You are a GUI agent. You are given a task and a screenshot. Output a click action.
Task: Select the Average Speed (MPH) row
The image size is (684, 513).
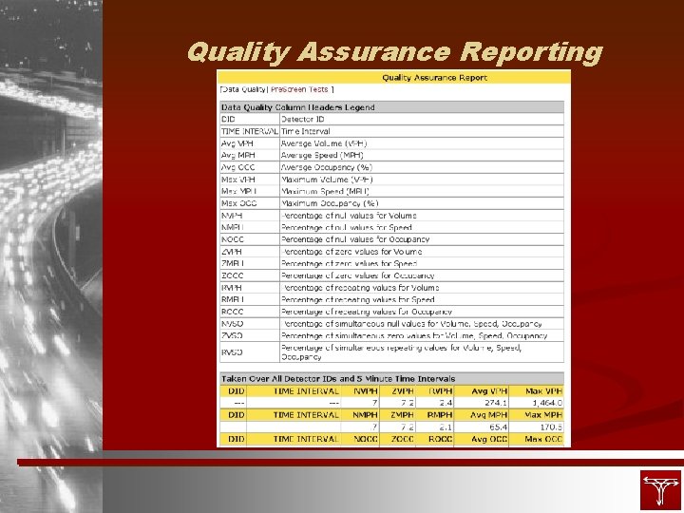[x=391, y=155]
